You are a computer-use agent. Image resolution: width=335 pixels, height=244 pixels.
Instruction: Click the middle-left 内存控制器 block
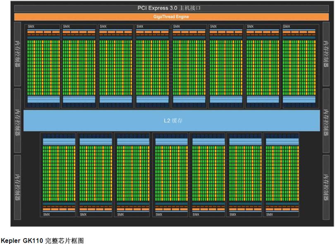[x=17, y=121]
